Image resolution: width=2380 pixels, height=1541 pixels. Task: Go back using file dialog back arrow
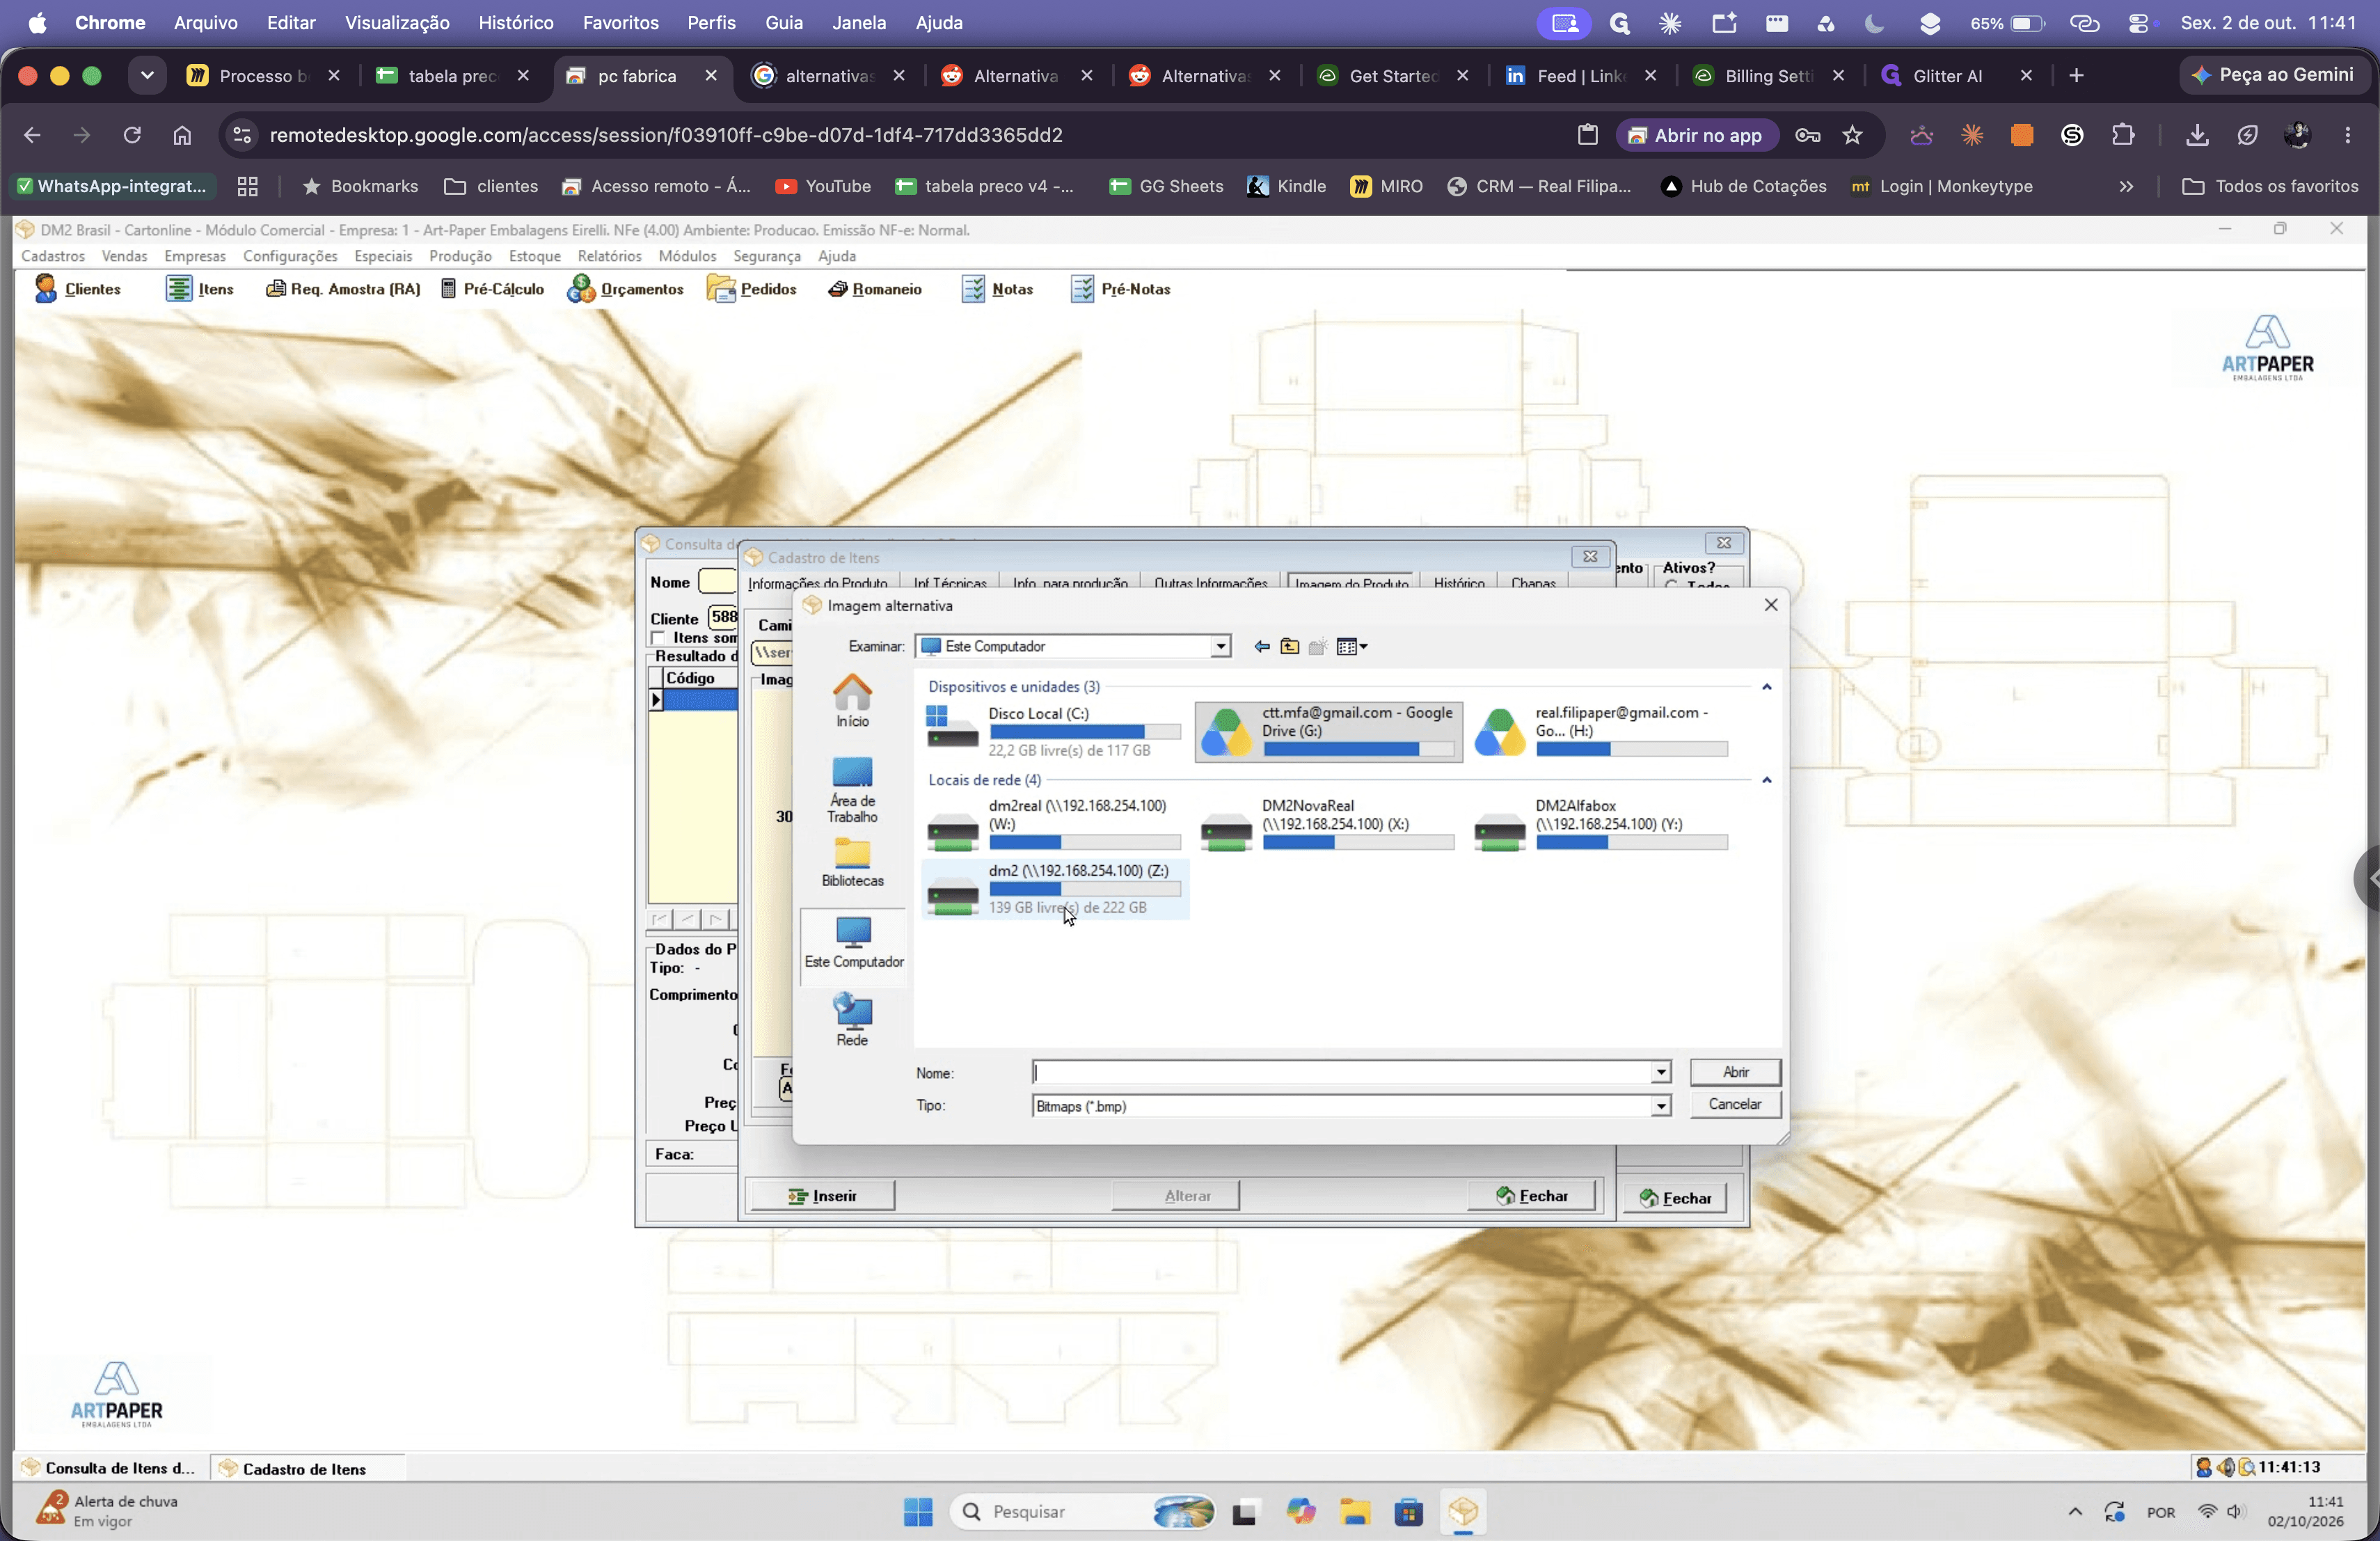click(1262, 647)
